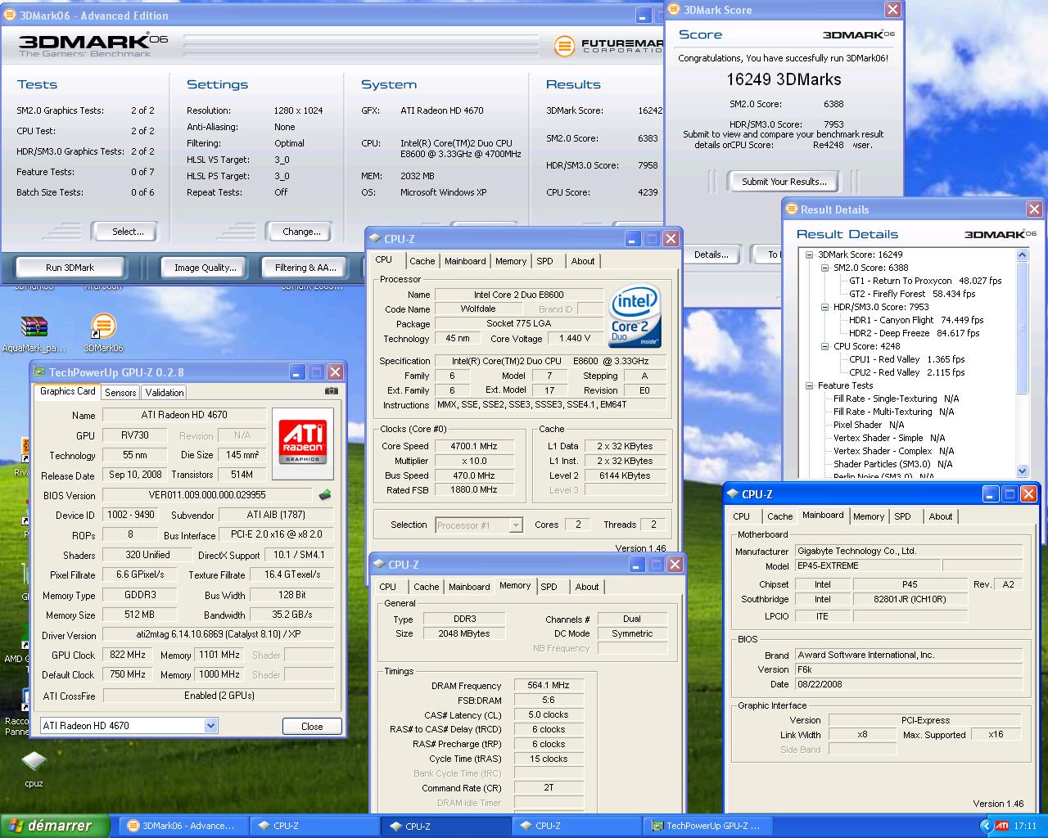Select GT1 - Return To Proxycon result row
Viewport: 1048px width, 838px height.
pos(925,281)
